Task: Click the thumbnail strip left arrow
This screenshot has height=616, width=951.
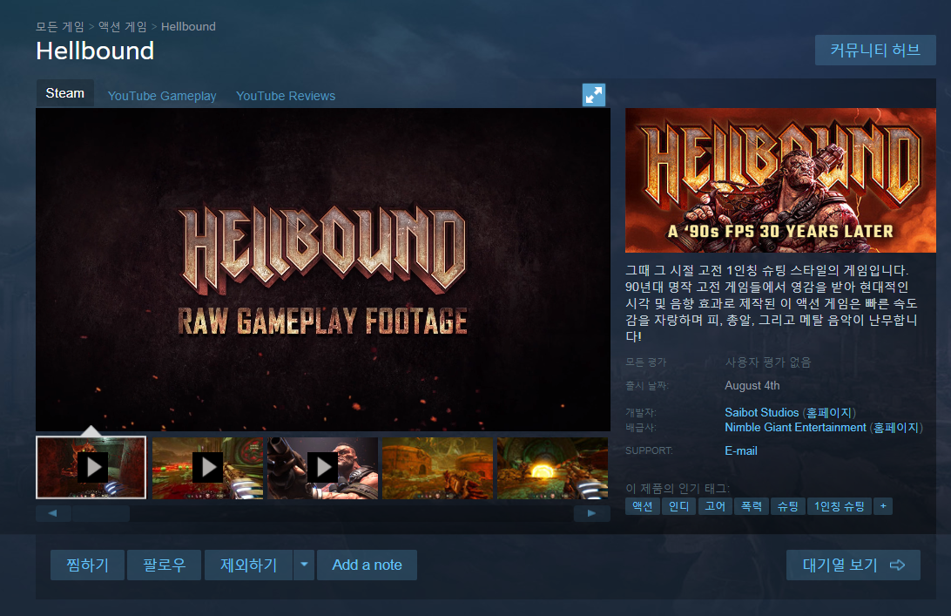Action: (x=53, y=513)
